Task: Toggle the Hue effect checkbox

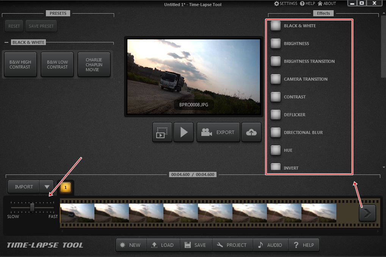Action: click(275, 150)
